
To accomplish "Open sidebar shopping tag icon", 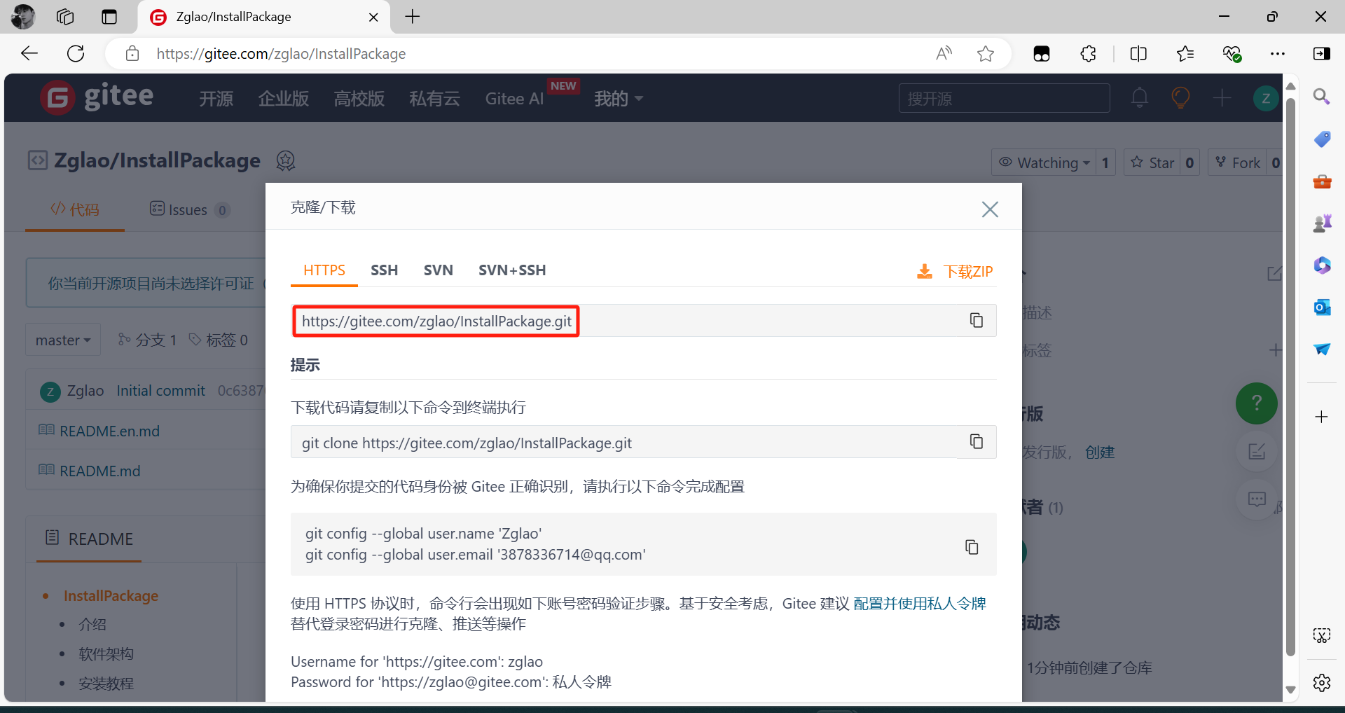I will coord(1322,139).
